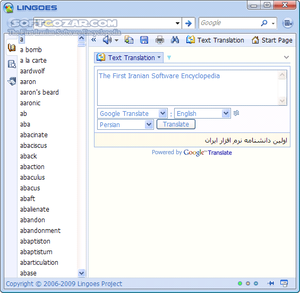Maximize the Lingoes window
This screenshot has width=300, height=293.
[x=267, y=5]
